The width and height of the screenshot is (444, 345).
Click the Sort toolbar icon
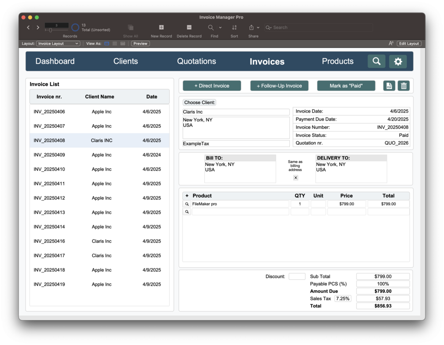[x=234, y=27]
